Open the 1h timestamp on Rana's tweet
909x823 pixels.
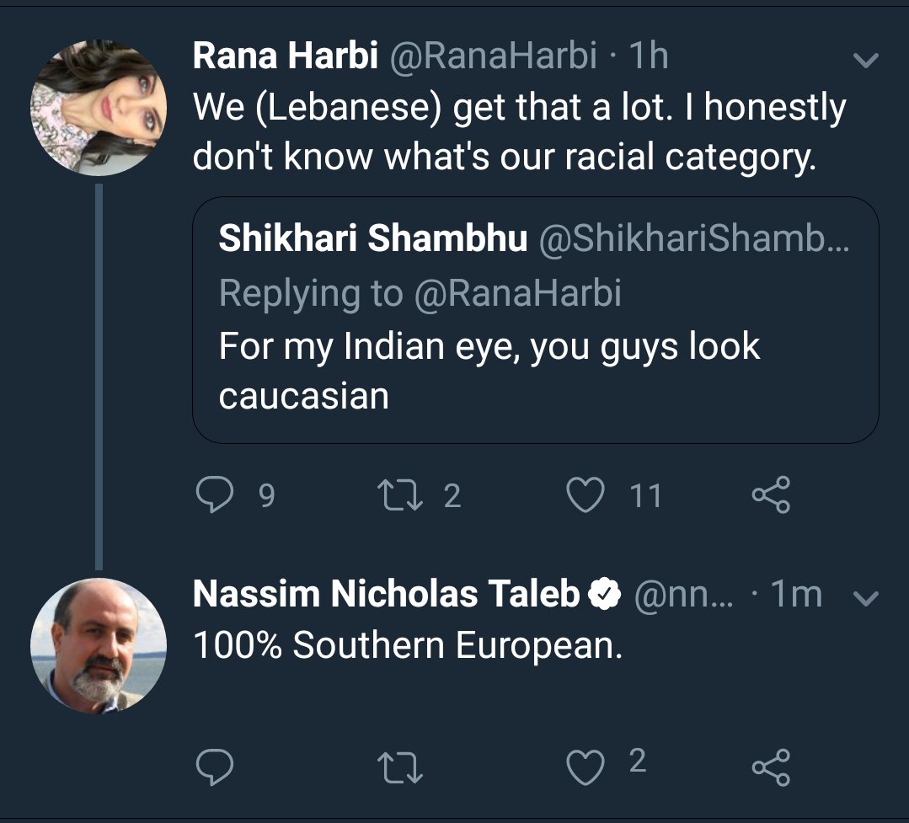point(649,56)
